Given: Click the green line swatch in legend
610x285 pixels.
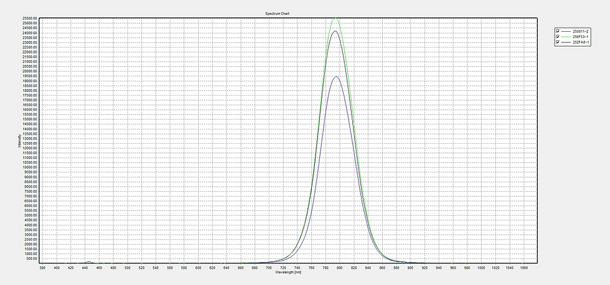Looking at the screenshot, I should [x=566, y=37].
